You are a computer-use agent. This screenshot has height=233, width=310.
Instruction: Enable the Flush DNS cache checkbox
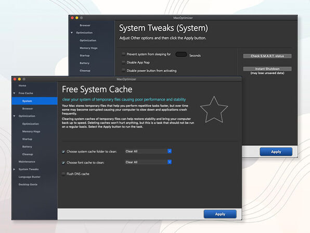pos(63,174)
